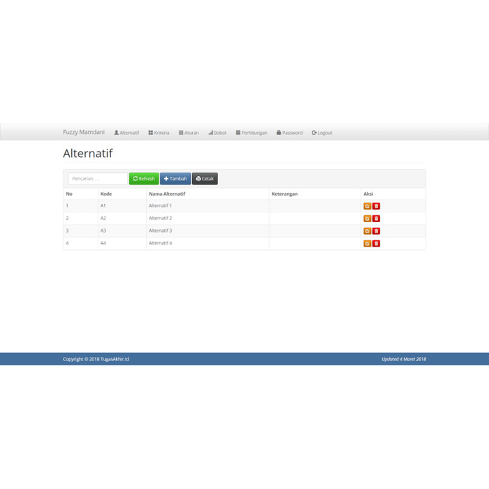The height and width of the screenshot is (489, 489).
Task: Delete Alternatif 4 with red trash icon
Action: 377,244
